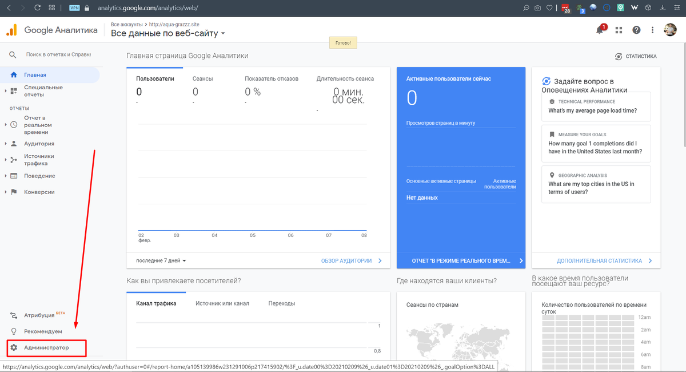686x372 pixels.
Task: Select the Переходы tab
Action: click(282, 303)
